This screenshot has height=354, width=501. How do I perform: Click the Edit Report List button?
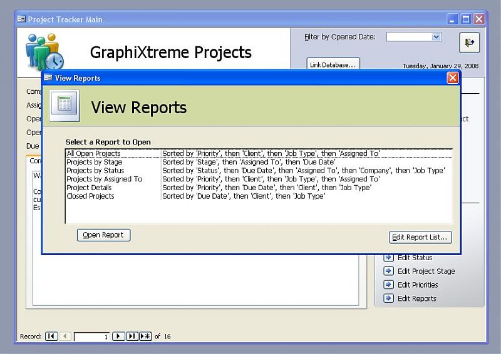(x=420, y=237)
